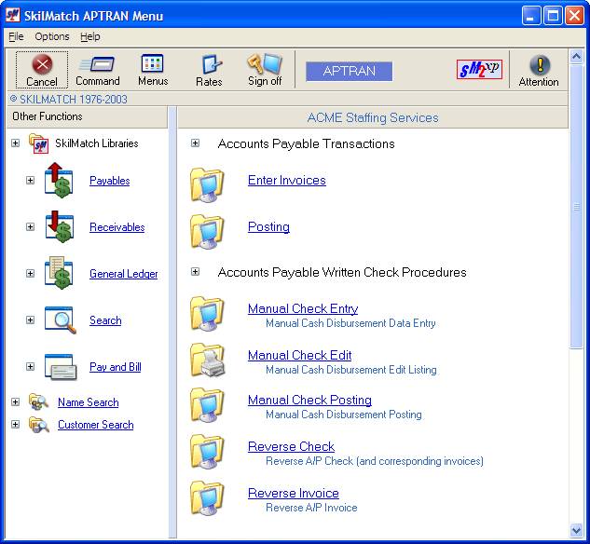
Task: Open the Pay and Bill link
Action: point(116,367)
